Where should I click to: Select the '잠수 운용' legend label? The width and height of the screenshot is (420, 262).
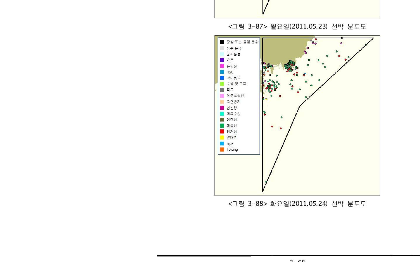tap(234, 48)
